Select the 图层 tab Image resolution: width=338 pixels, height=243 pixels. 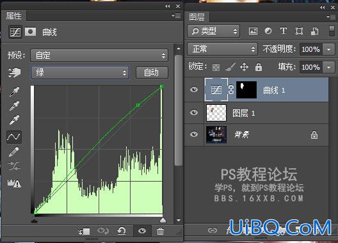click(x=197, y=17)
